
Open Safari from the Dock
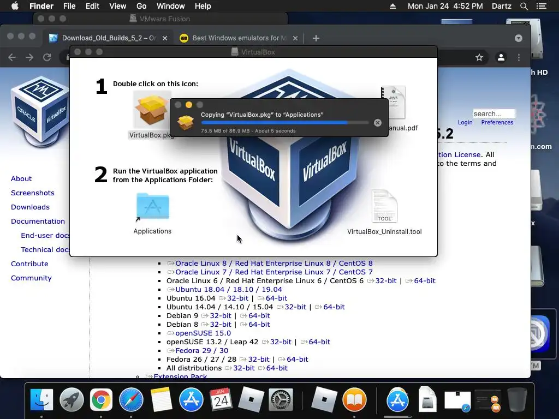pos(131,399)
